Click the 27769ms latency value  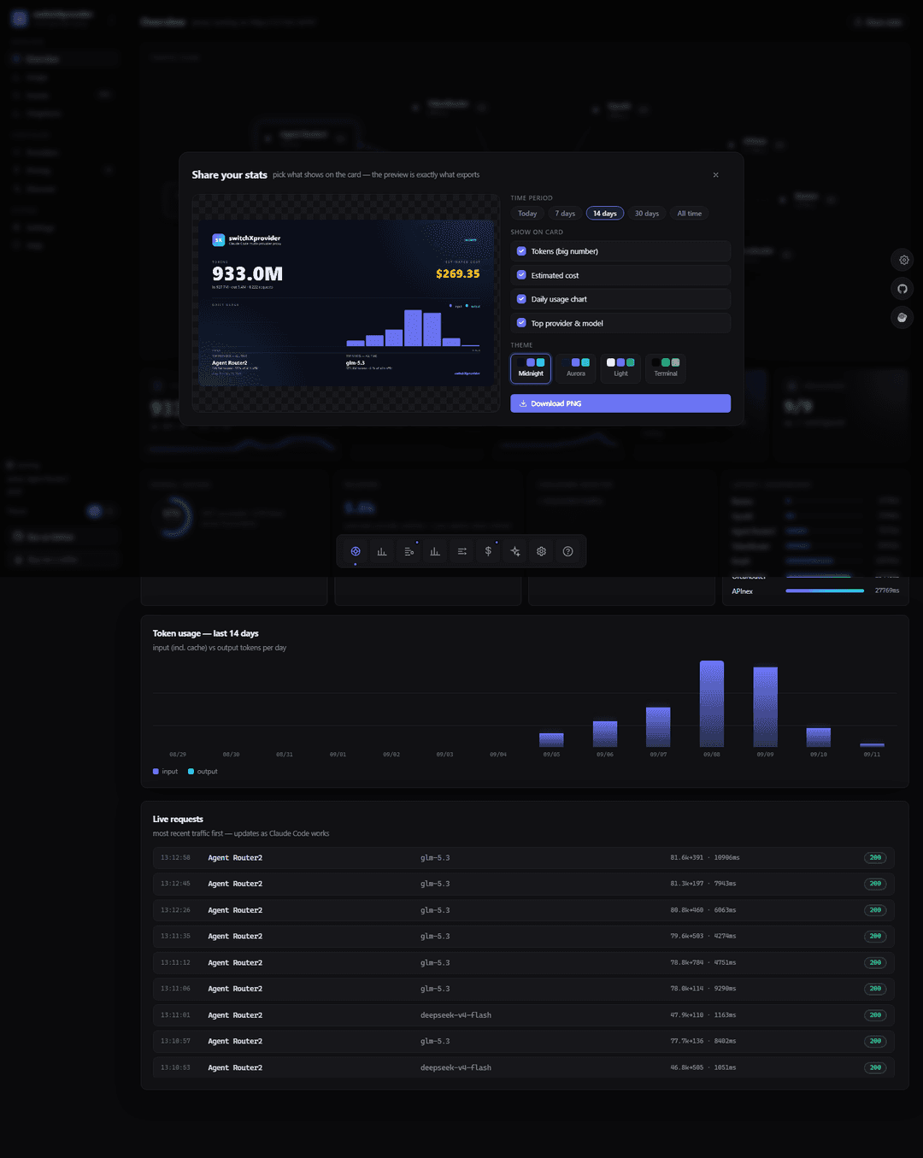(x=887, y=591)
